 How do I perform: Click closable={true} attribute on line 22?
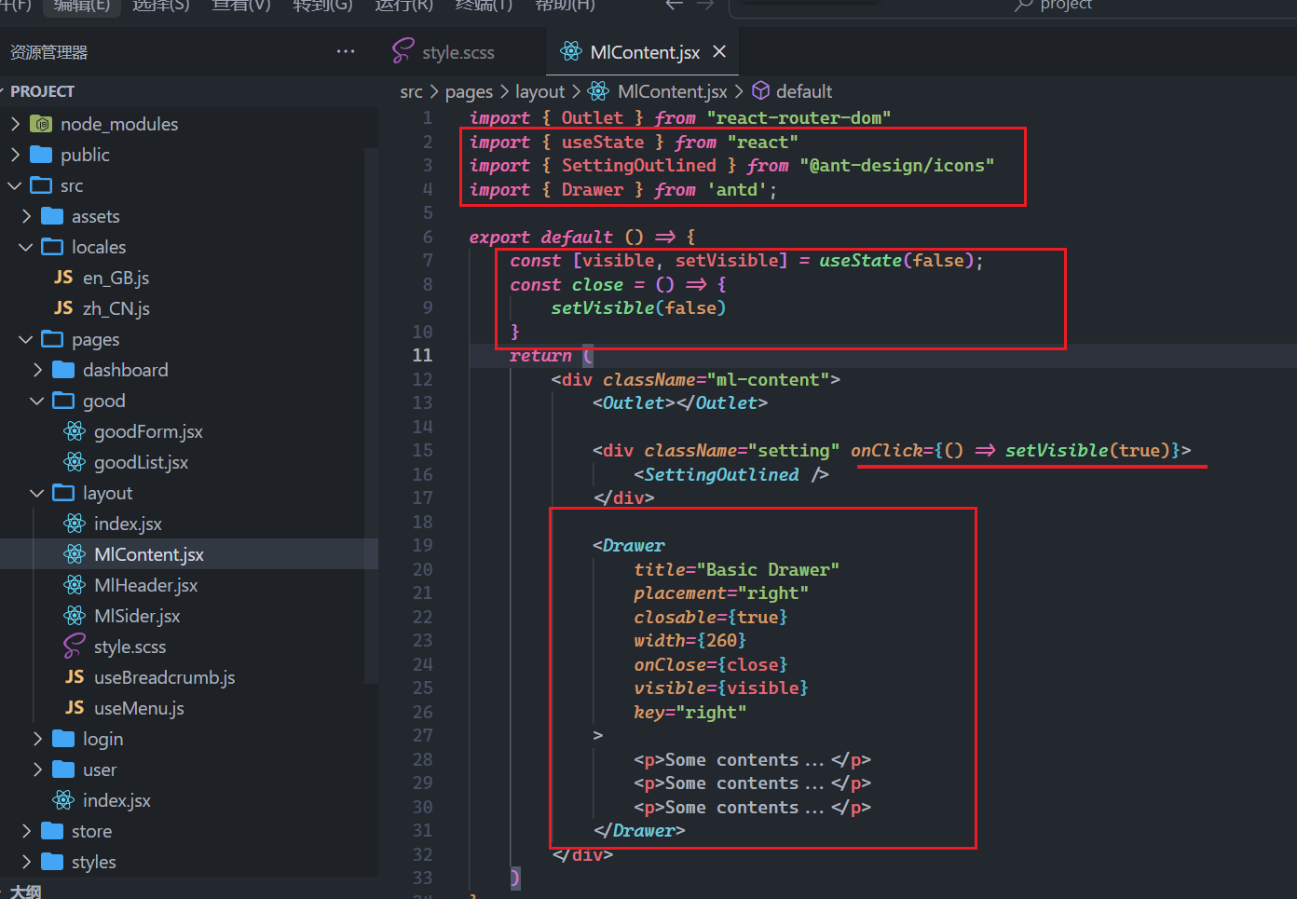(710, 617)
